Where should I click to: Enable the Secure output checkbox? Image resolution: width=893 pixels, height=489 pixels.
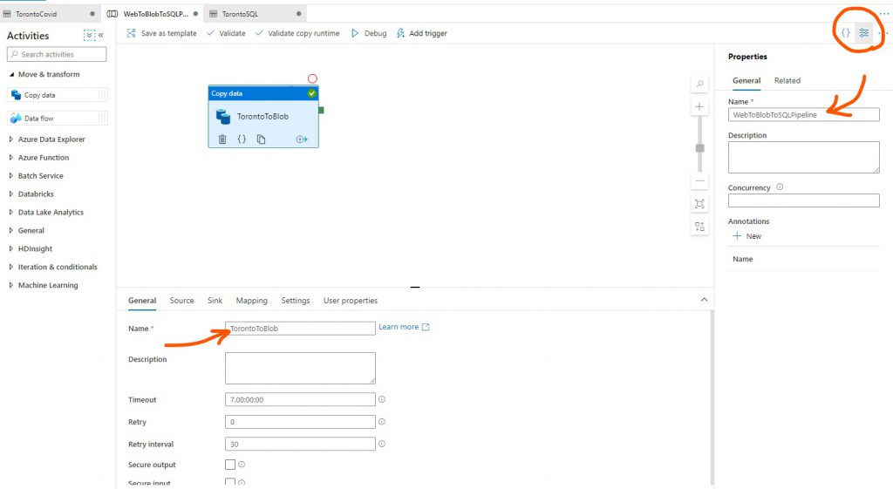230,465
